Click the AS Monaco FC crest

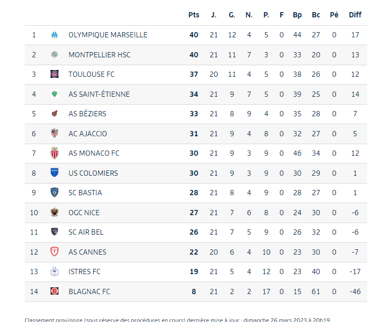click(x=54, y=153)
